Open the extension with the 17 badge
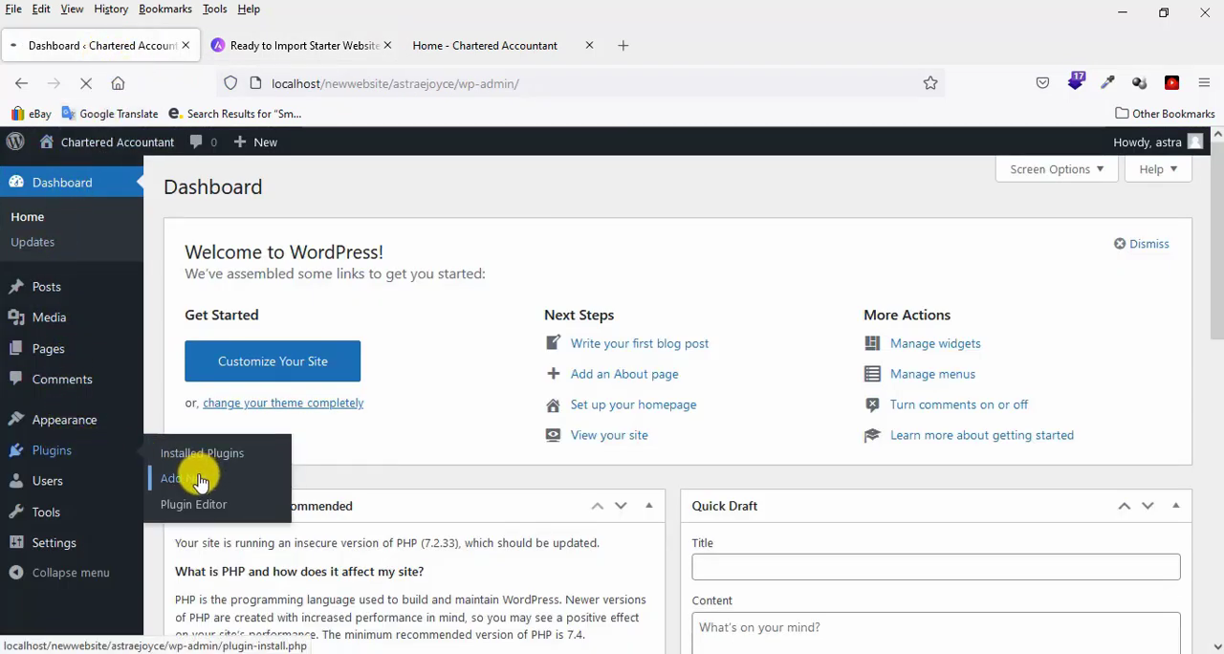This screenshot has height=654, width=1224. pyautogui.click(x=1076, y=81)
